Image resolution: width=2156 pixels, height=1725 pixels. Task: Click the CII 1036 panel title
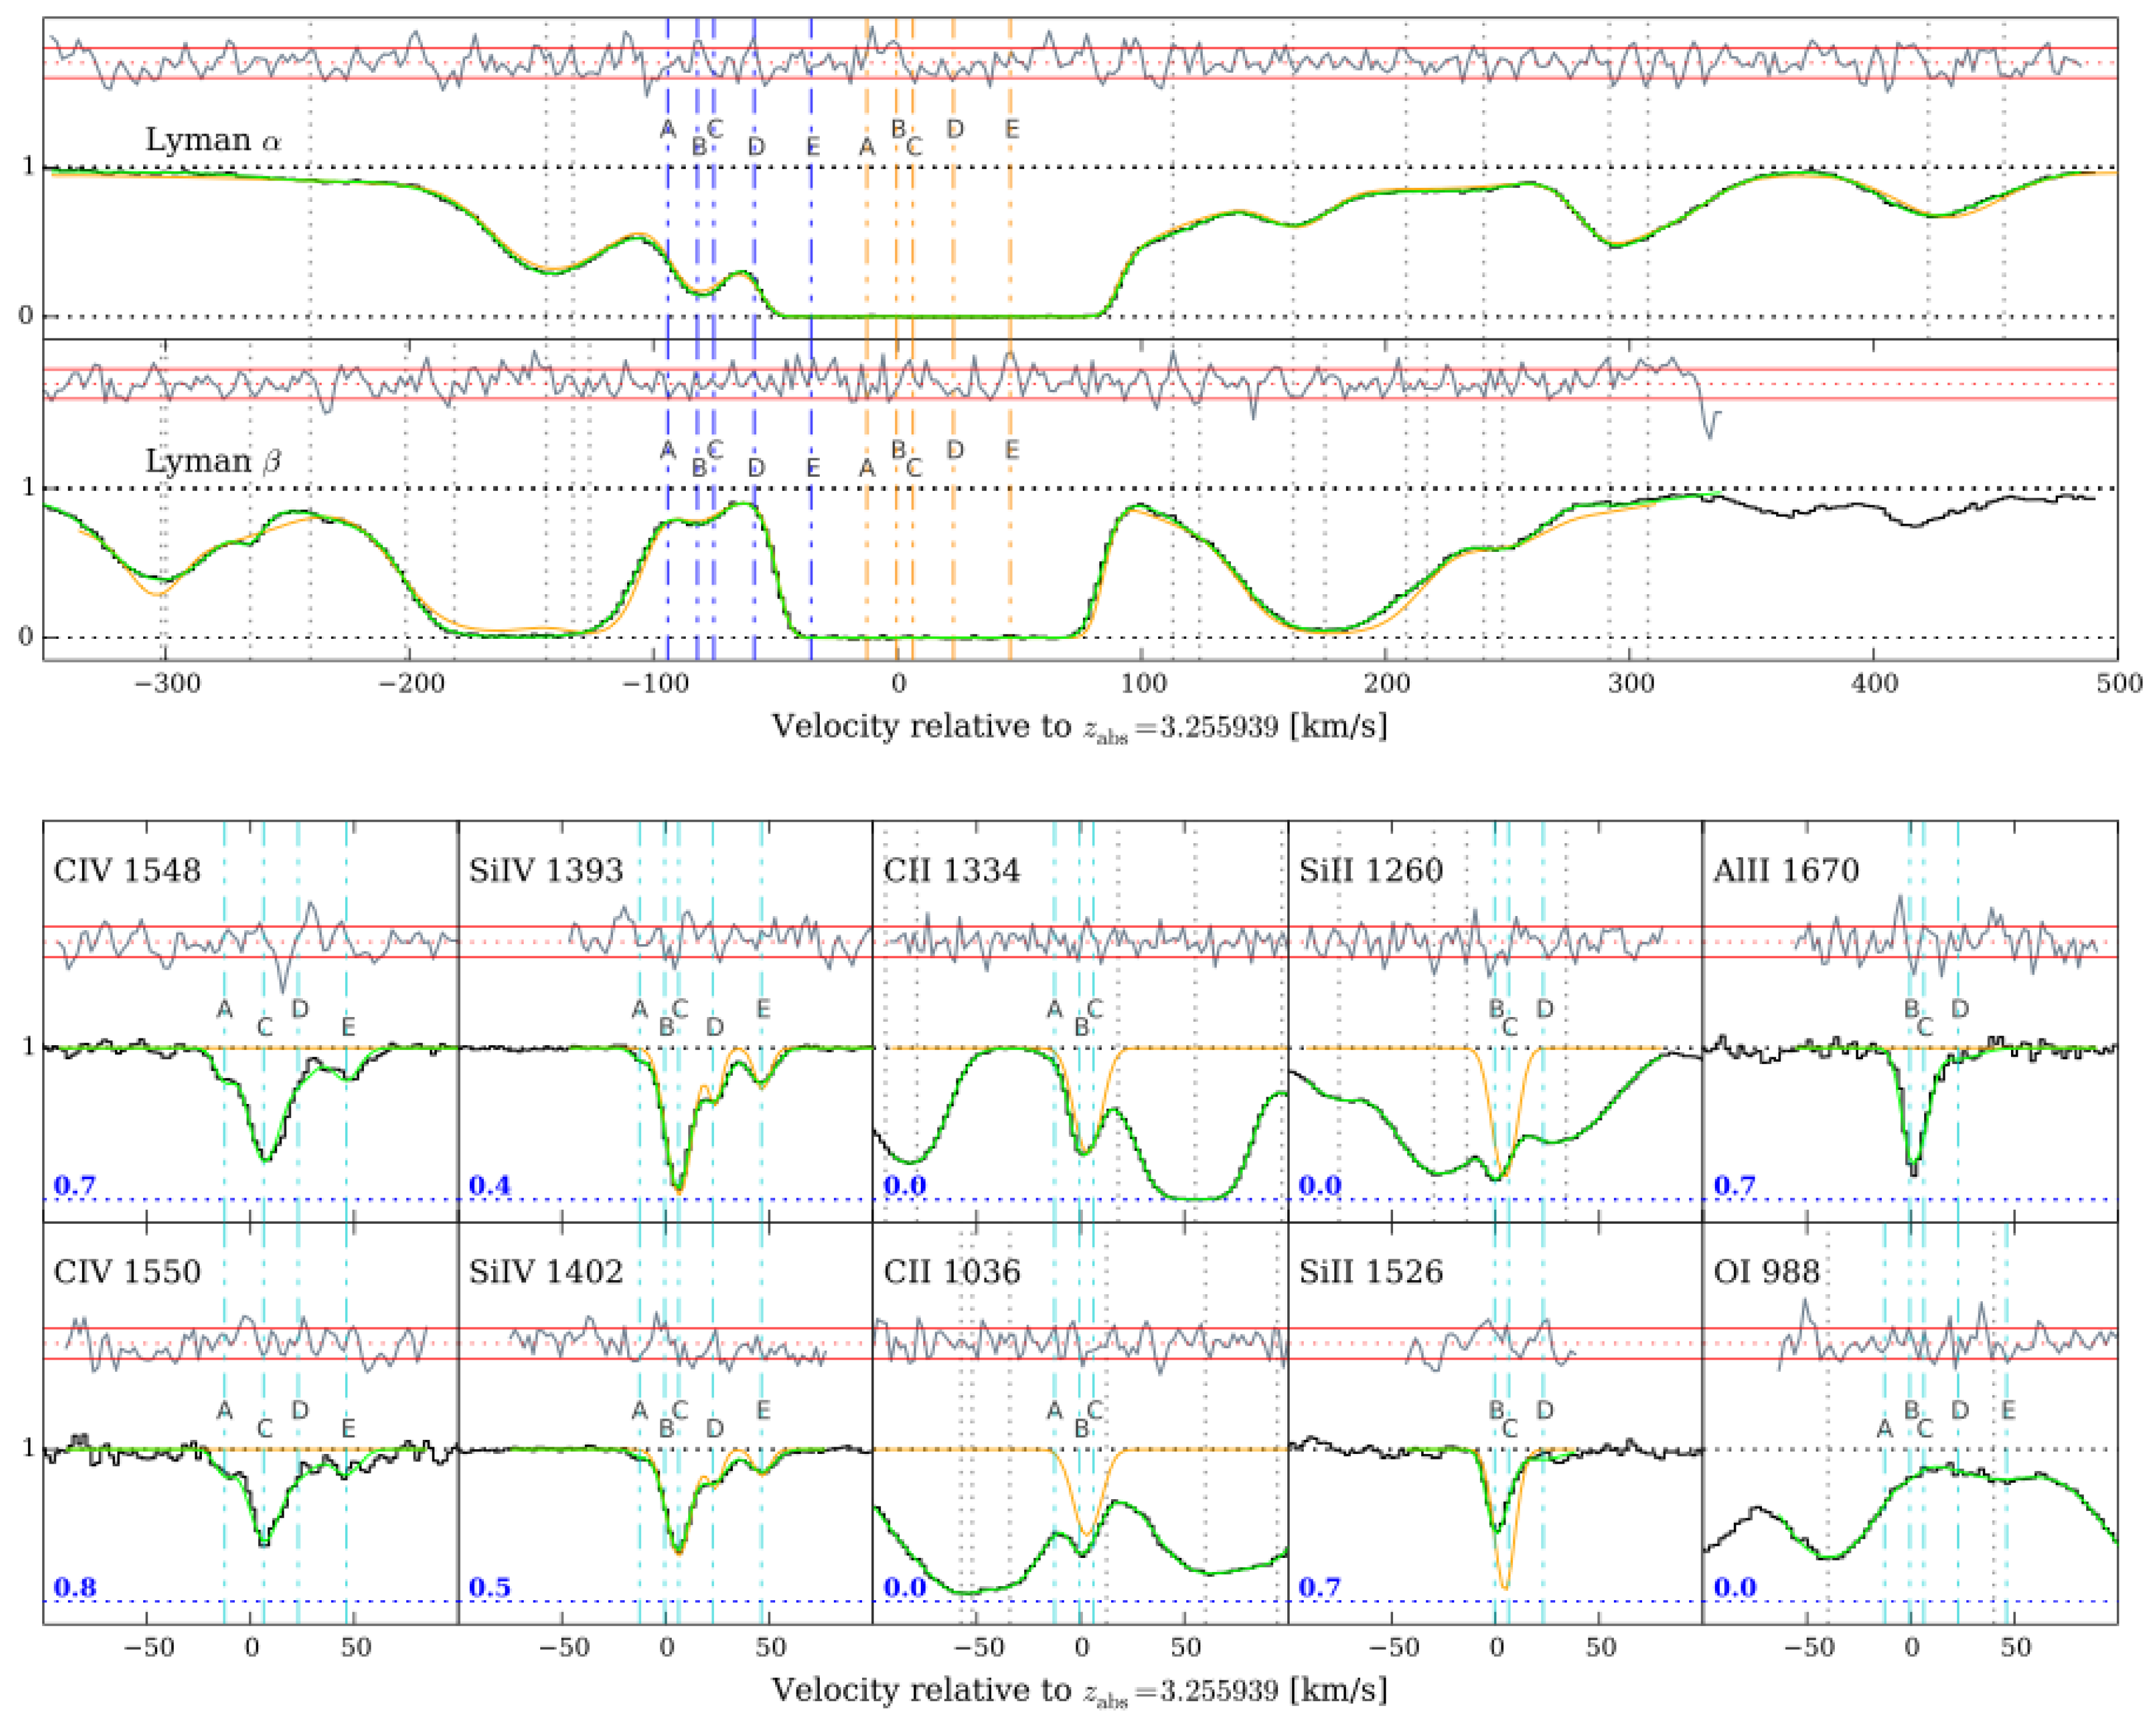[x=952, y=1271]
